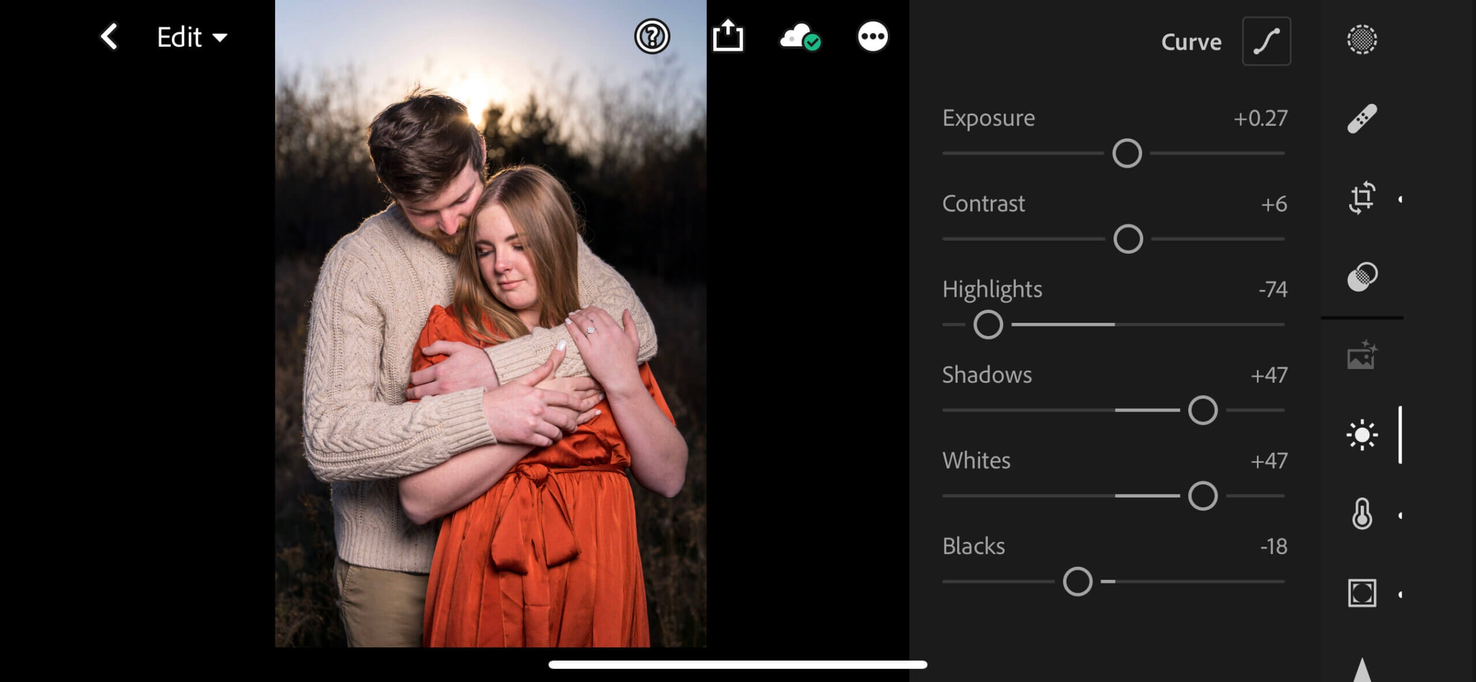Open the help question mark icon
This screenshot has height=682, width=1476.
(x=652, y=37)
